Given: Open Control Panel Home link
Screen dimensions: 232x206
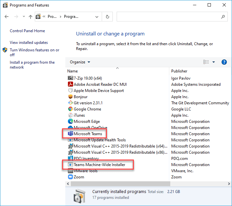Looking at the screenshot, I should (x=27, y=31).
